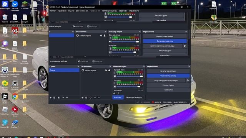Select Захват экрана in bottom Источники list
The height and width of the screenshot is (138, 246).
pyautogui.click(x=90, y=71)
